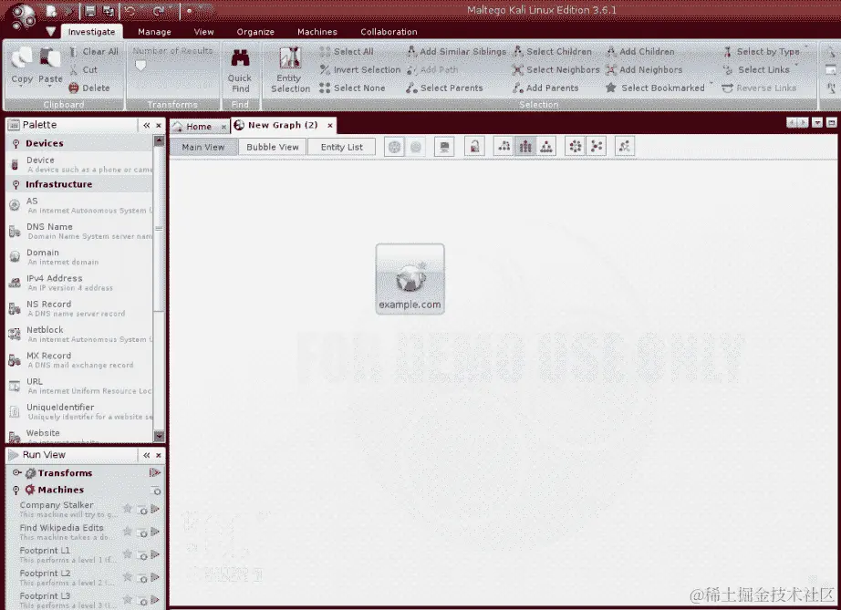The image size is (841, 610).
Task: Collapse the Infrastructure category in Palette
Action: [x=16, y=184]
